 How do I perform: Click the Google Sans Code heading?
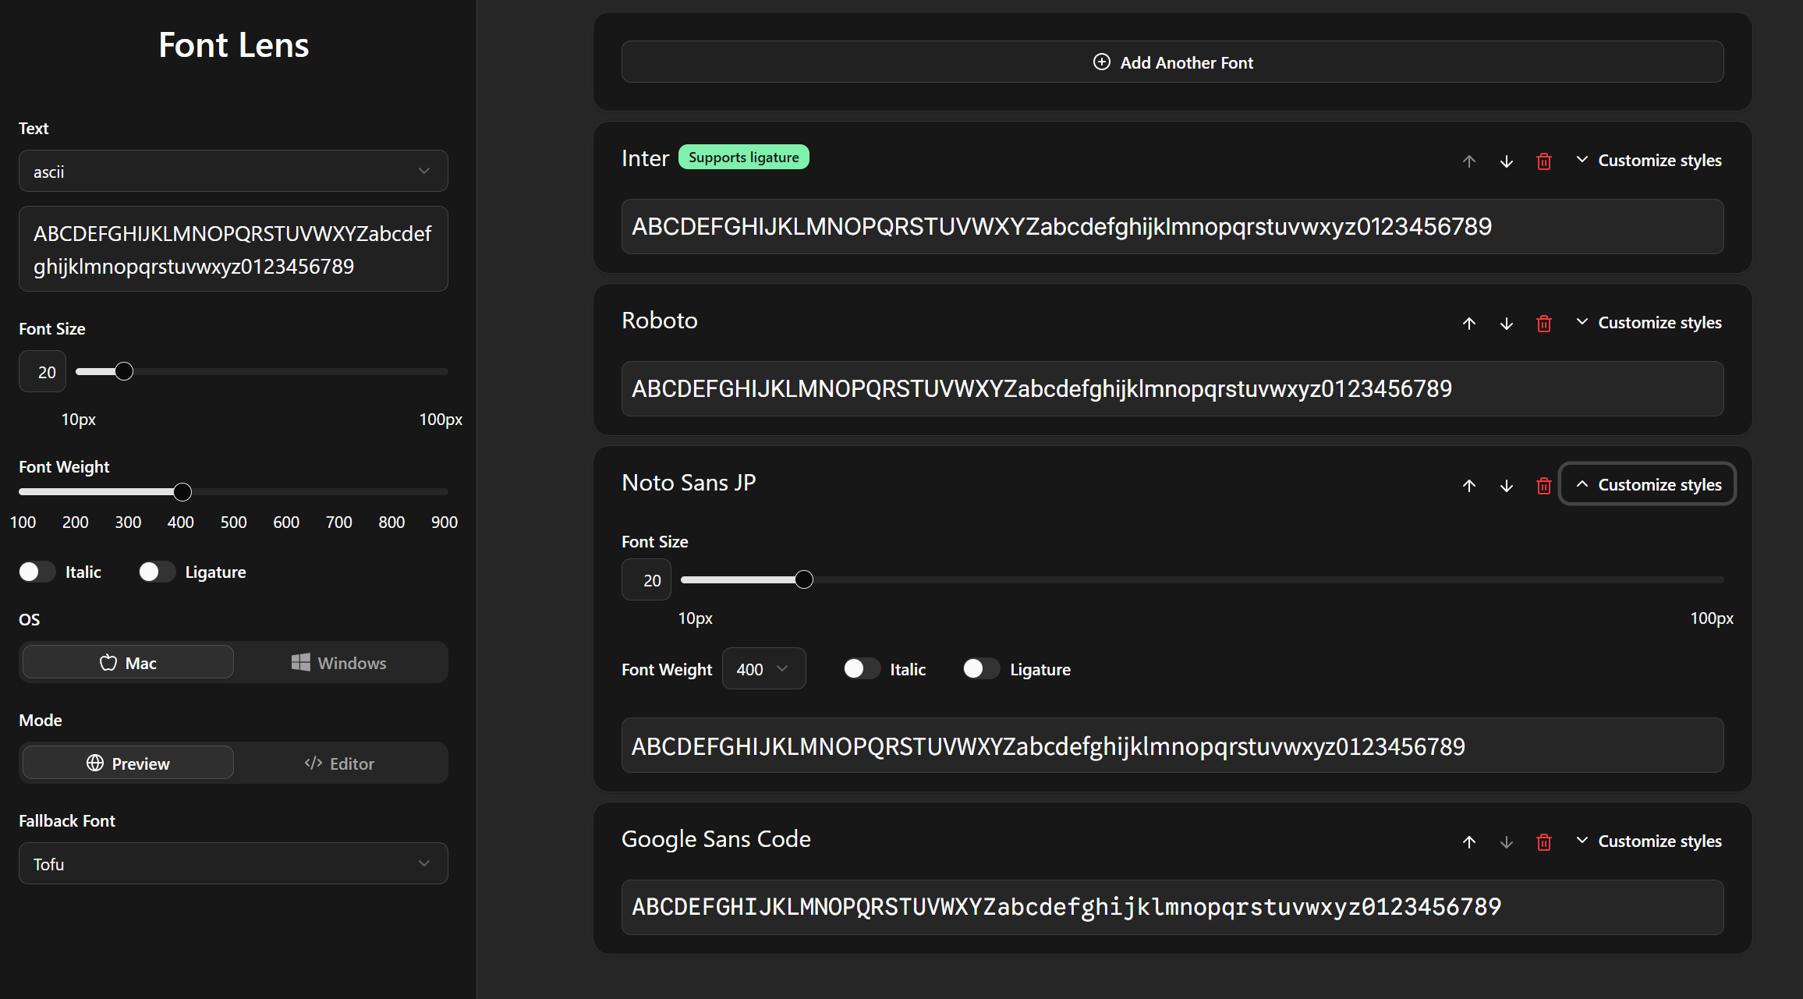[x=716, y=838]
